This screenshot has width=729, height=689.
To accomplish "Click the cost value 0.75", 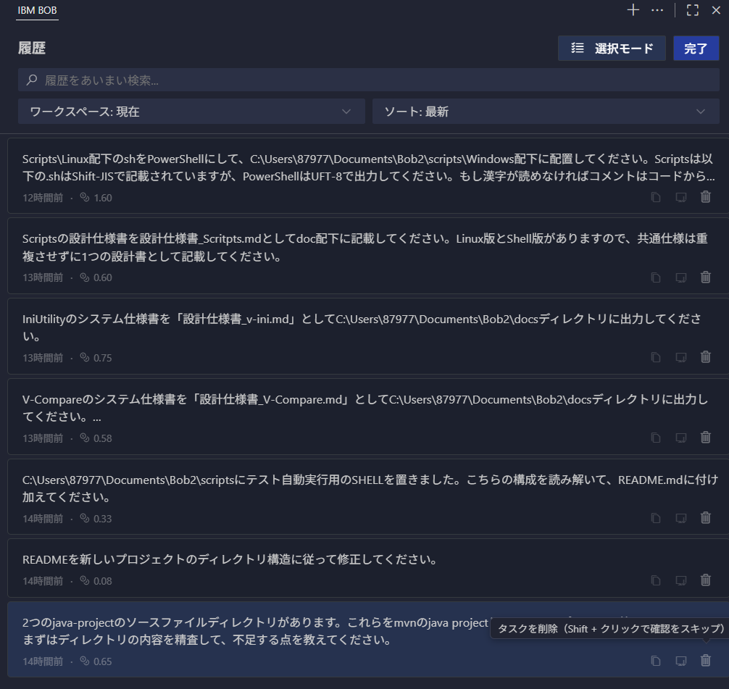I will click(103, 358).
